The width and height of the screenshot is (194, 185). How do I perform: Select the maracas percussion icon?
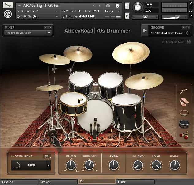184,135
